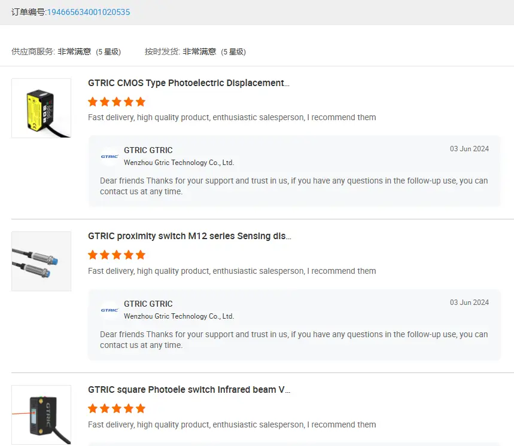Open GTRIC square Photoele switch Infrared title
The width and height of the screenshot is (514, 446).
(190, 390)
